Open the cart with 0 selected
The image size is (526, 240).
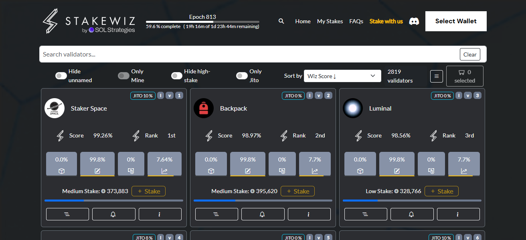pyautogui.click(x=465, y=76)
